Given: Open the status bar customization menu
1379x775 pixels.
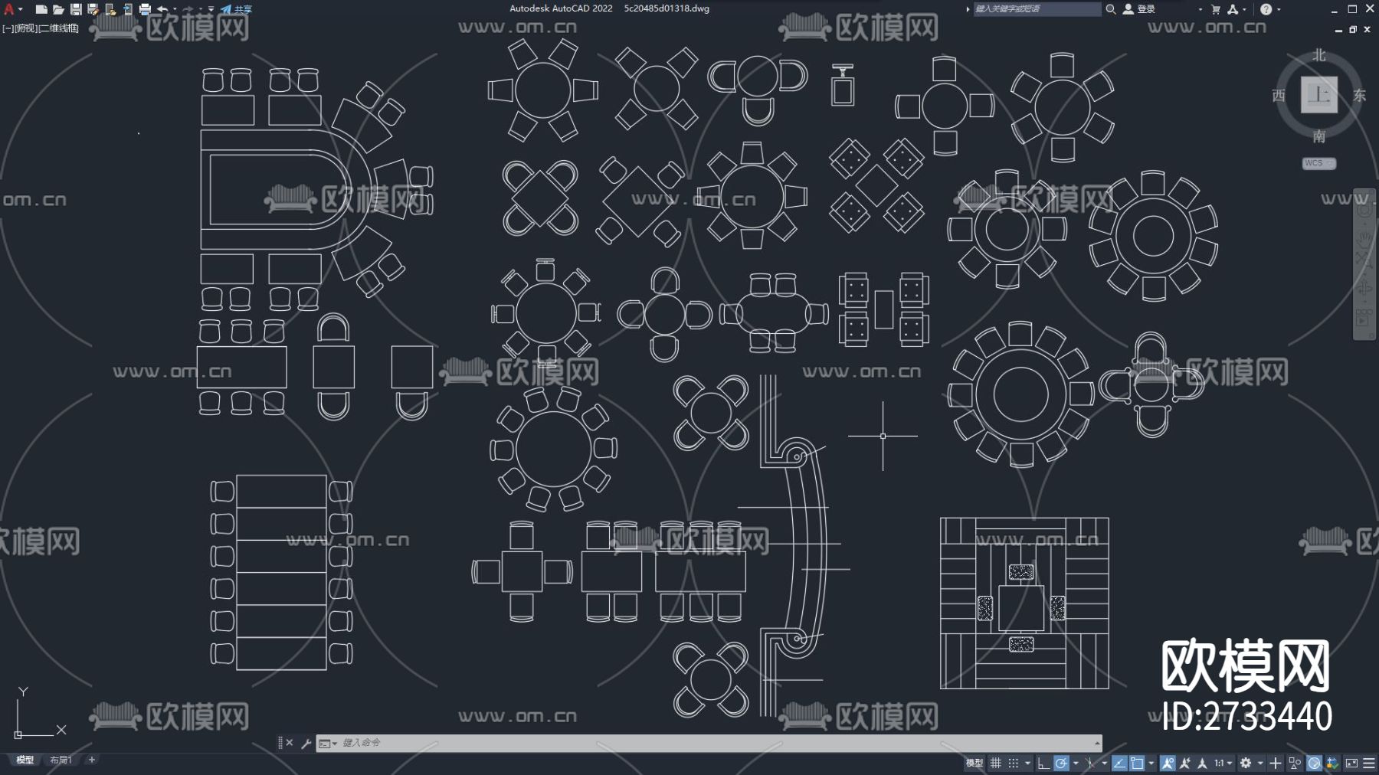Looking at the screenshot, I should point(1369,763).
